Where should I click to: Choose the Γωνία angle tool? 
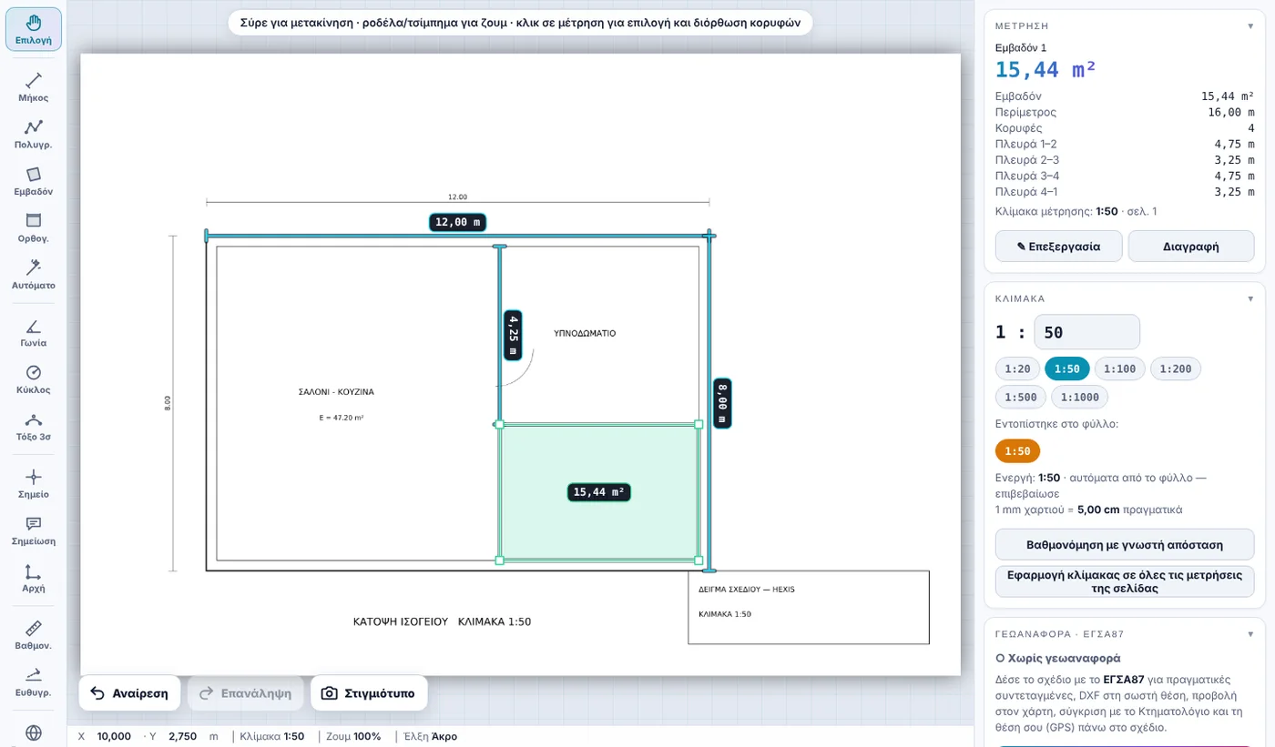click(x=34, y=333)
